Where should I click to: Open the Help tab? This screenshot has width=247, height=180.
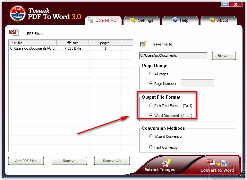coord(180,20)
